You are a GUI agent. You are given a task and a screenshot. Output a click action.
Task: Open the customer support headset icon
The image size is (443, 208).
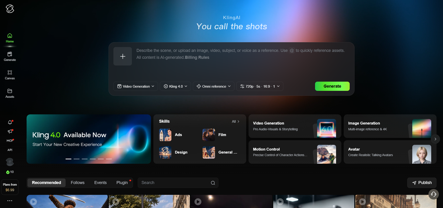[433, 194]
